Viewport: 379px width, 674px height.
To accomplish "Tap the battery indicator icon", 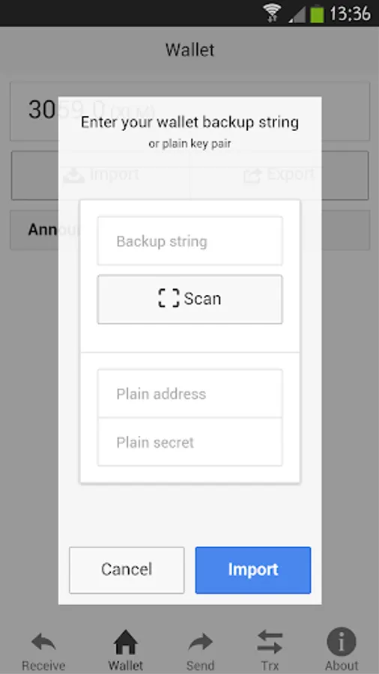I will click(317, 13).
